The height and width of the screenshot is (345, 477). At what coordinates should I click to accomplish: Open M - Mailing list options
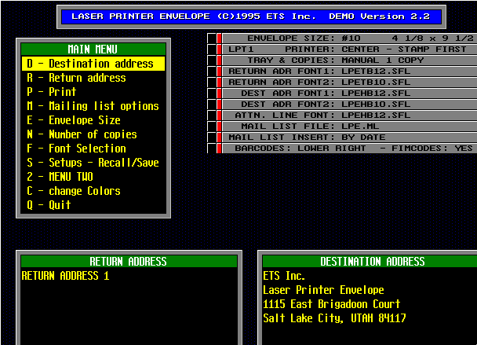coord(93,106)
